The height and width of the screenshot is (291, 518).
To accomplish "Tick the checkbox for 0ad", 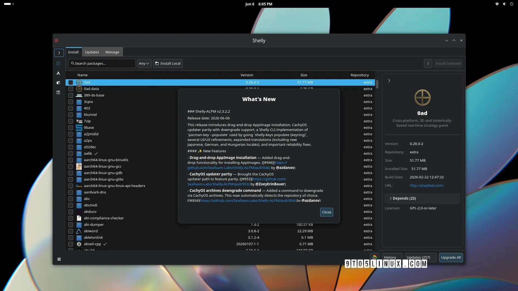I will click(x=71, y=82).
